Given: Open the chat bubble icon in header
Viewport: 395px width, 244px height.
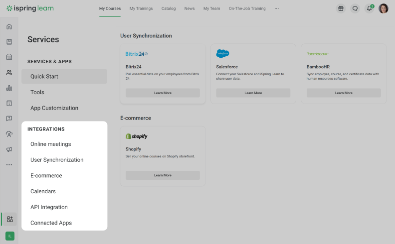Looking at the screenshot, I should tap(355, 8).
